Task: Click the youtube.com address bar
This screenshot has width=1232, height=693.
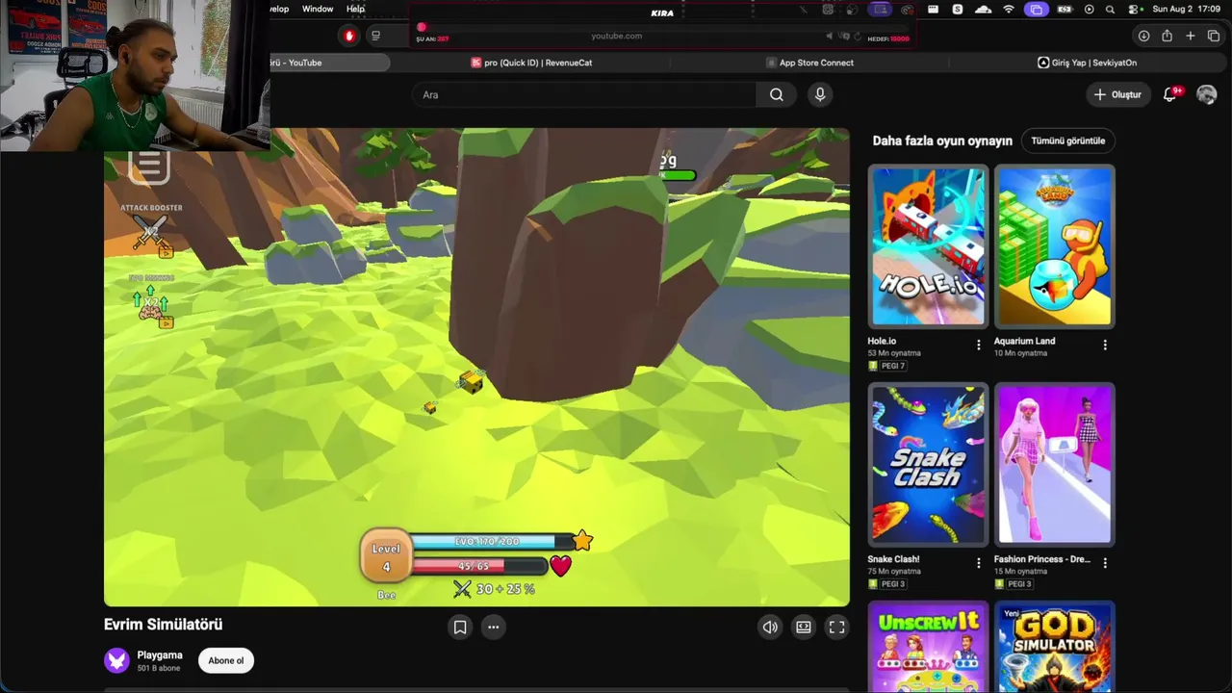Action: pos(616,36)
